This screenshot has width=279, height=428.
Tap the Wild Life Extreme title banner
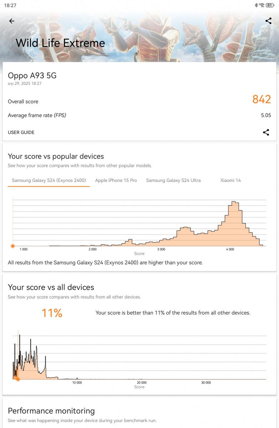(x=60, y=43)
